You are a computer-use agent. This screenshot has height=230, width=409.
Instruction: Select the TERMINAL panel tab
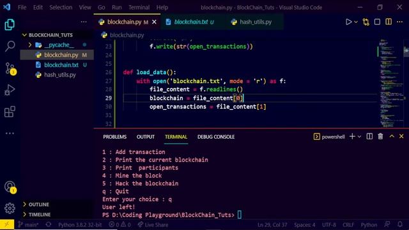(x=176, y=137)
